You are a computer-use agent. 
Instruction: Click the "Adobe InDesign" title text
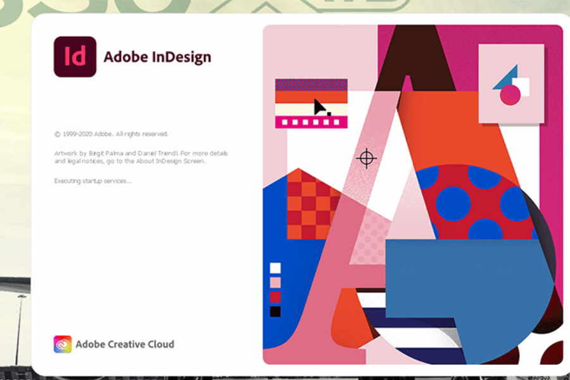coord(157,57)
